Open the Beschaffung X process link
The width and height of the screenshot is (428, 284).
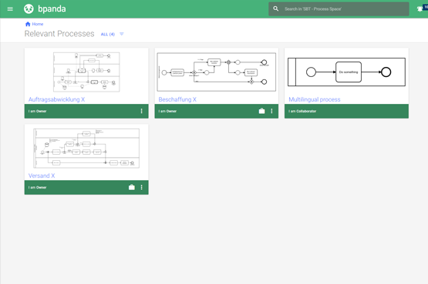click(177, 99)
